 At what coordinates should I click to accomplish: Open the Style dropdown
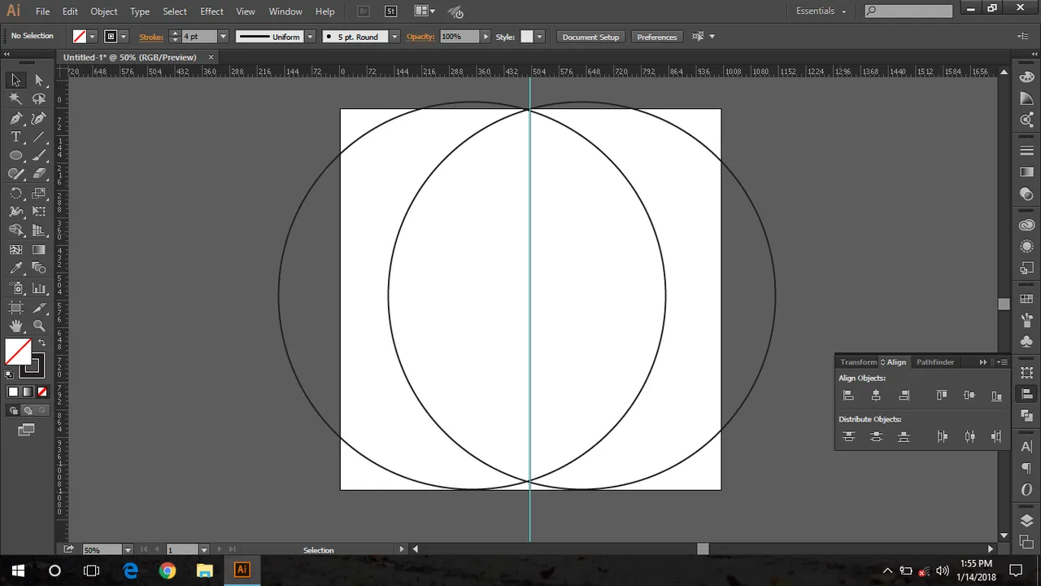539,37
